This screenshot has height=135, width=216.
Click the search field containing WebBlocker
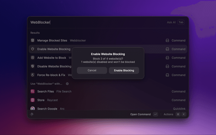[x=94, y=22]
